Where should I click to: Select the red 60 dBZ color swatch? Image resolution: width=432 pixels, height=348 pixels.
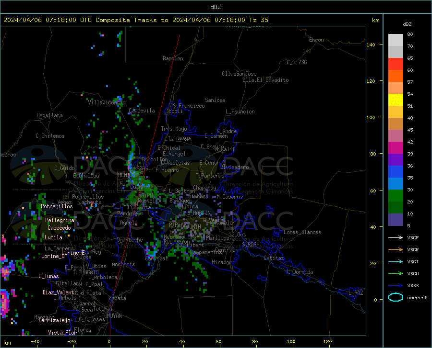pos(396,64)
